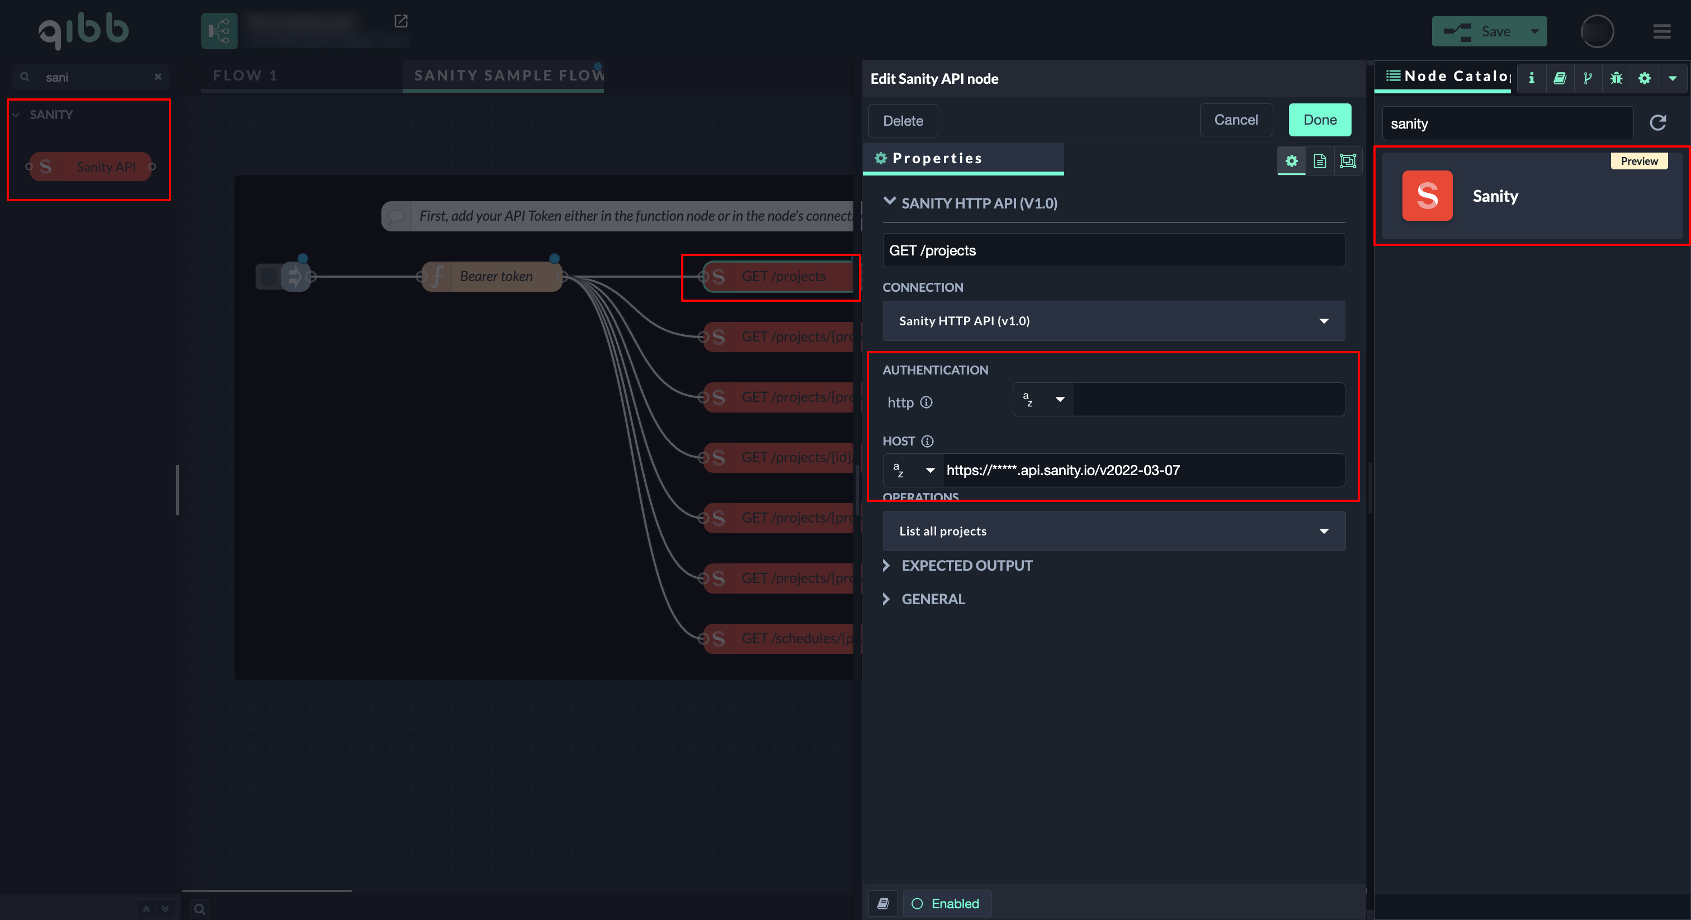This screenshot has height=920, width=1691.
Task: Open node appearance icon in editor
Action: click(1348, 161)
